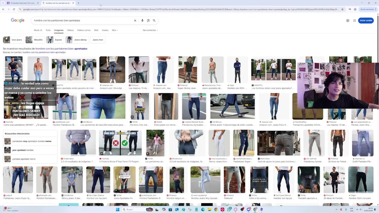Start a voice search with the microphone
379x213 pixels.
click(x=142, y=20)
